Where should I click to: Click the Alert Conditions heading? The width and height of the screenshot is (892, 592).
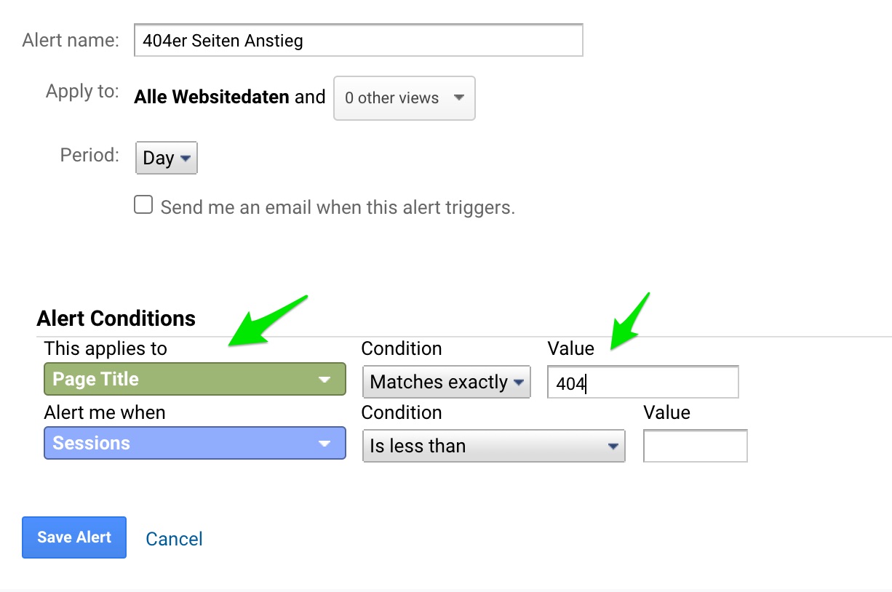tap(116, 318)
